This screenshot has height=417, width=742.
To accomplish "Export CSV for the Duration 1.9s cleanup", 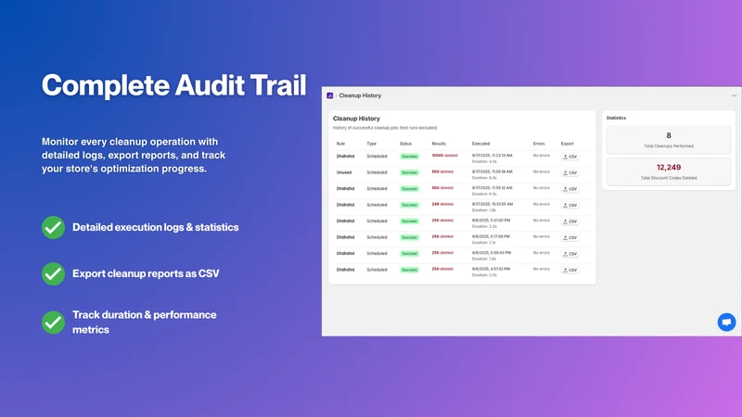I will [569, 254].
